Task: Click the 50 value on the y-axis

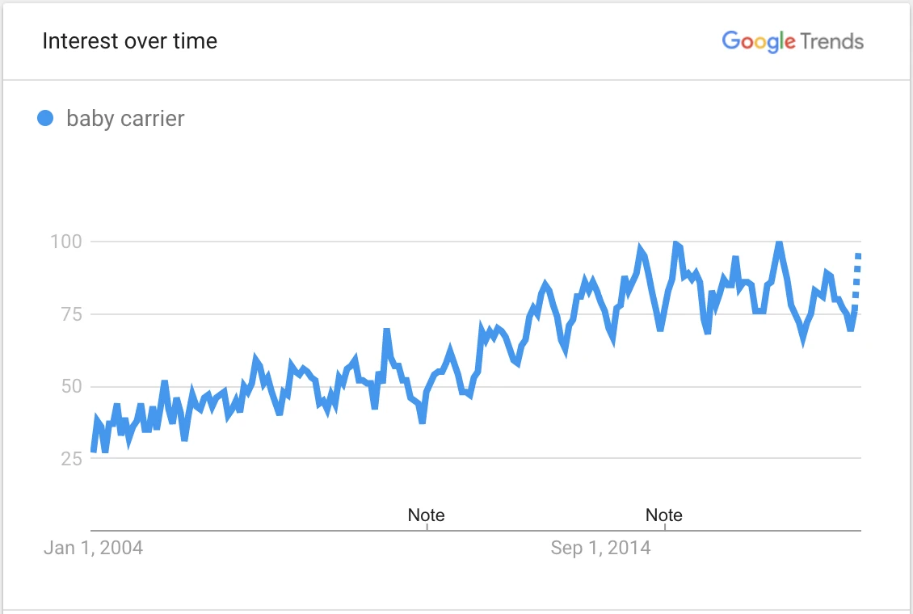Action: pos(70,386)
